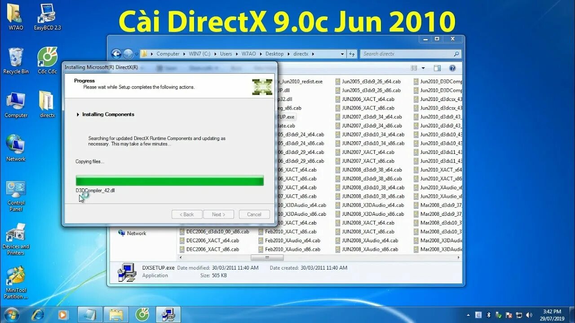Open Windows Media Player from the taskbar
Viewport: 575px width, 323px height.
click(62, 314)
